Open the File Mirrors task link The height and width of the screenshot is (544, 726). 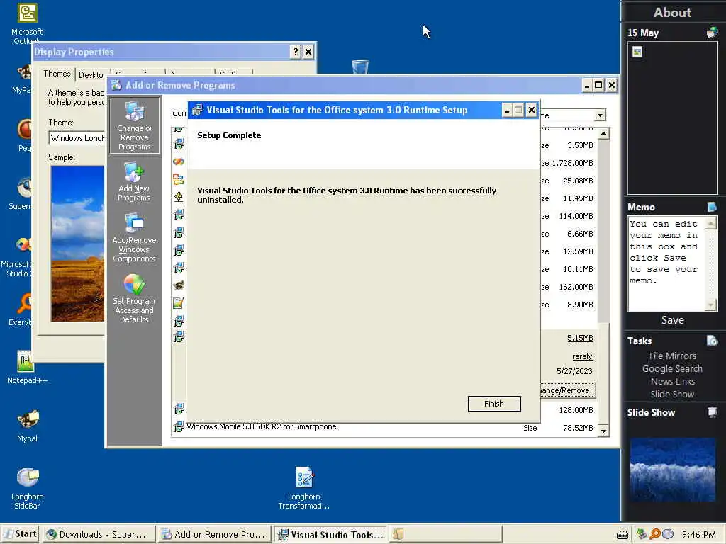coord(672,356)
